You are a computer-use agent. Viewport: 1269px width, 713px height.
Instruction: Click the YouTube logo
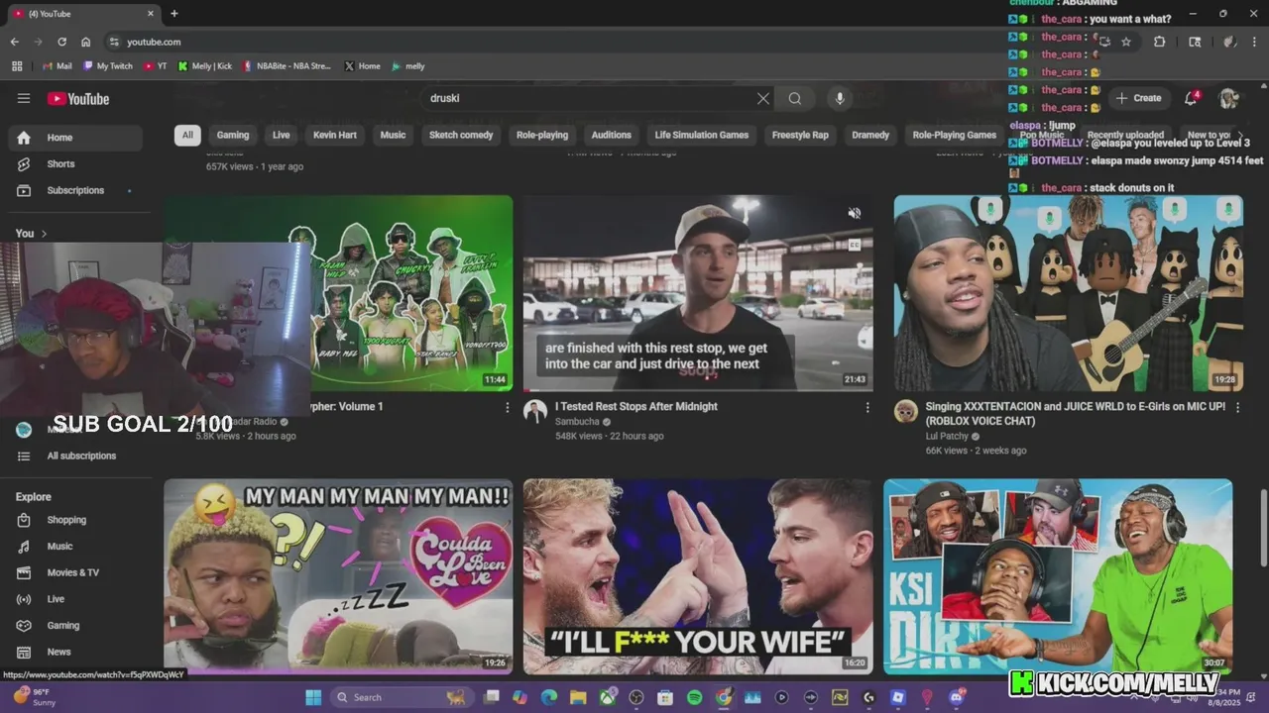coord(78,98)
